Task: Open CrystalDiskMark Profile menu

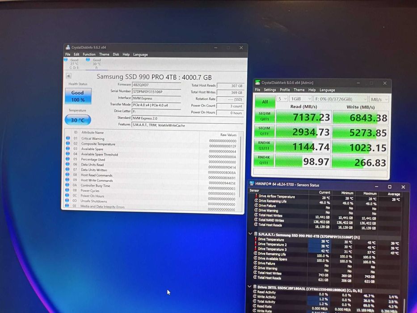Action: pyautogui.click(x=285, y=90)
